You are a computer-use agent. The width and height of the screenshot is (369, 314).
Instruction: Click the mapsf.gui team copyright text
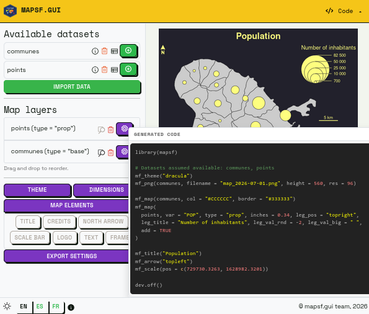tap(333, 306)
